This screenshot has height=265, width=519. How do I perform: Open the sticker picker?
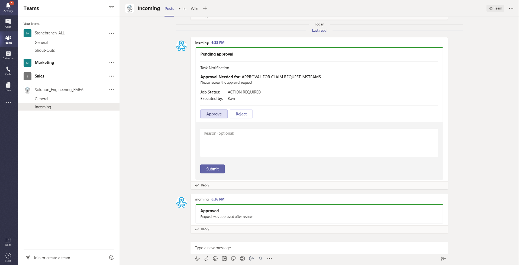pyautogui.click(x=233, y=258)
